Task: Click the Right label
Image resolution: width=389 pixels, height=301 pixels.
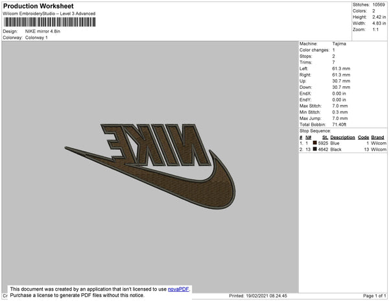Action: (305, 75)
